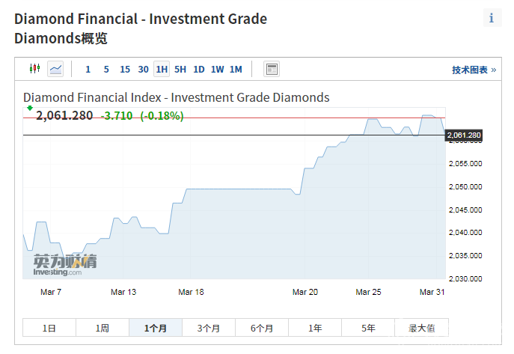Select 1D interval option
The height and width of the screenshot is (354, 514).
pos(199,70)
